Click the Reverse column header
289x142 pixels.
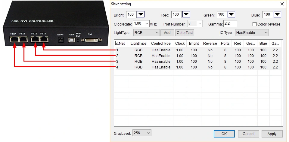pos(210,44)
